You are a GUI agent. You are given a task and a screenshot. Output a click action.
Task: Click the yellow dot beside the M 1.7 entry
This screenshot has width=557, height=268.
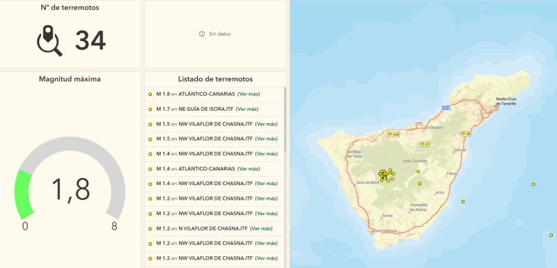150,109
